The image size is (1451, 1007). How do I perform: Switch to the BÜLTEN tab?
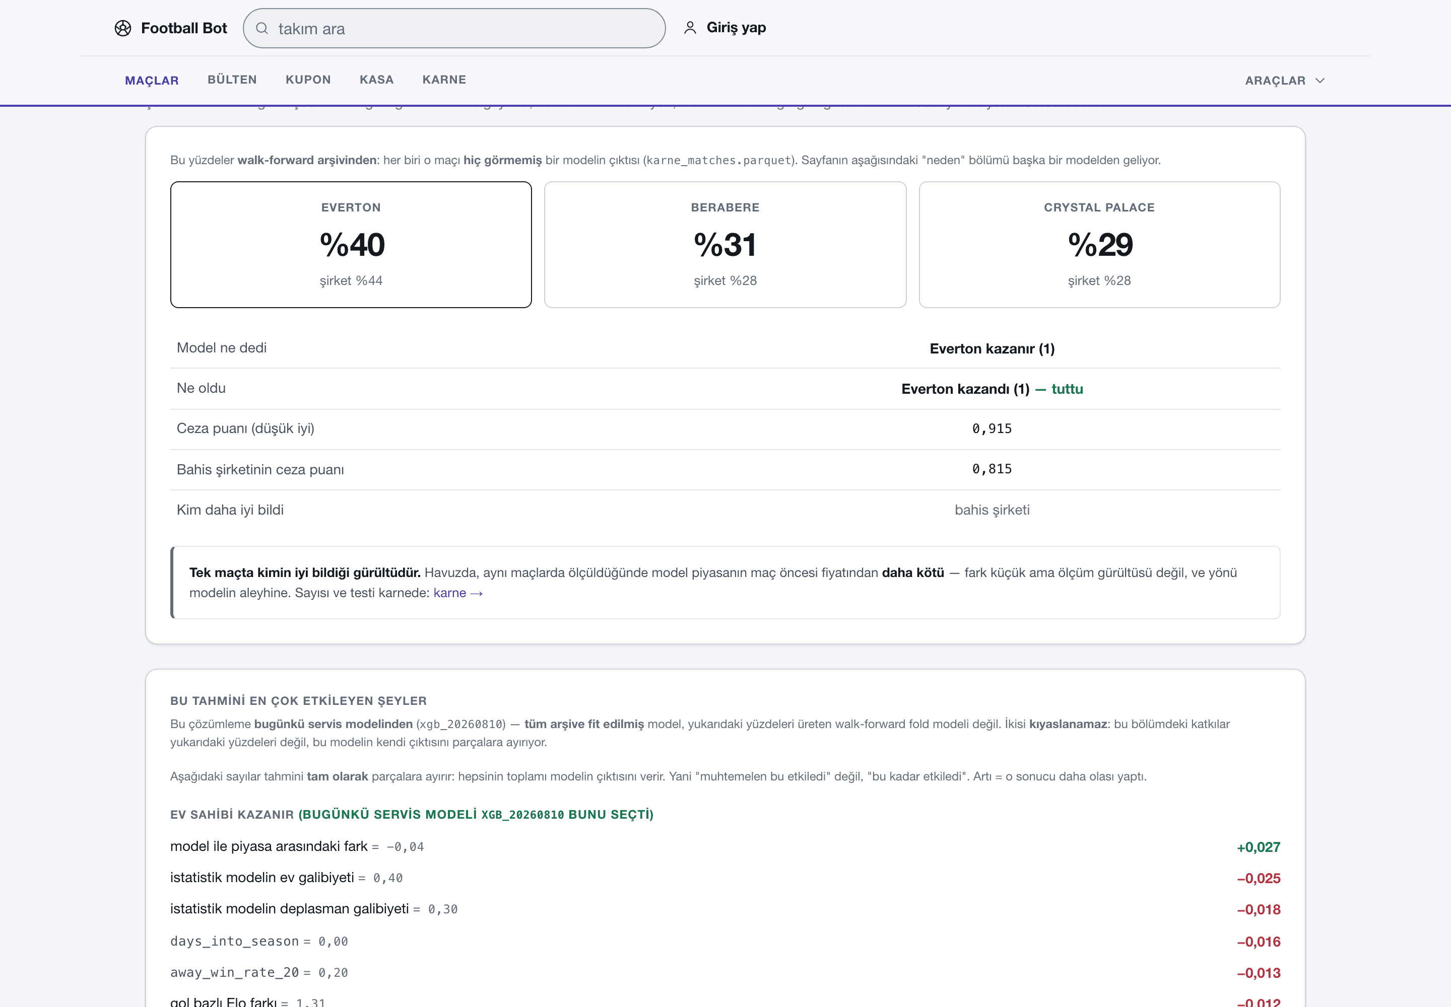[232, 80]
